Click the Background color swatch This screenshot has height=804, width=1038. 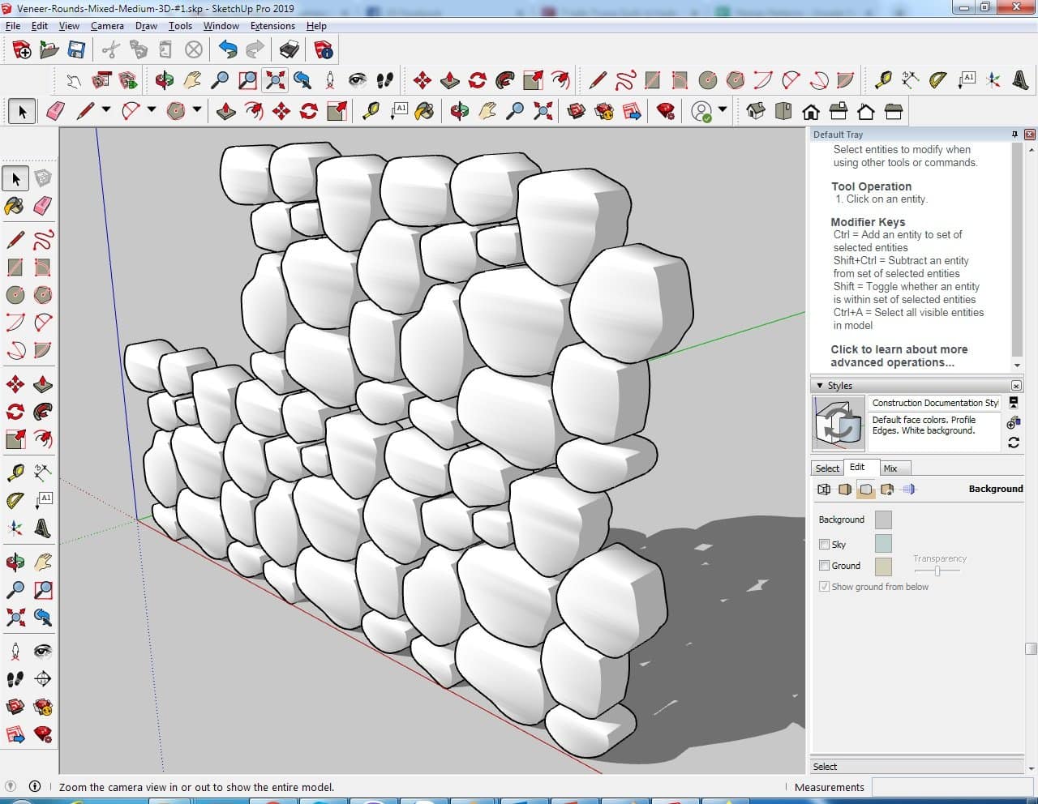pos(883,520)
